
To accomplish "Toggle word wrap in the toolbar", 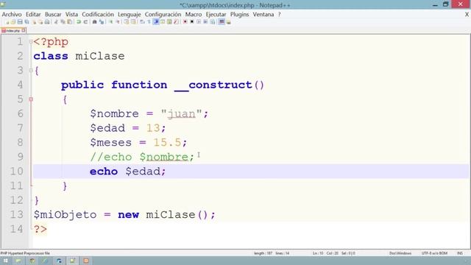I will coord(142,22).
